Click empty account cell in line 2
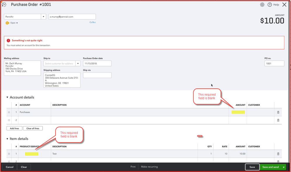Screen dimensions: 291x172 click(x=35, y=120)
